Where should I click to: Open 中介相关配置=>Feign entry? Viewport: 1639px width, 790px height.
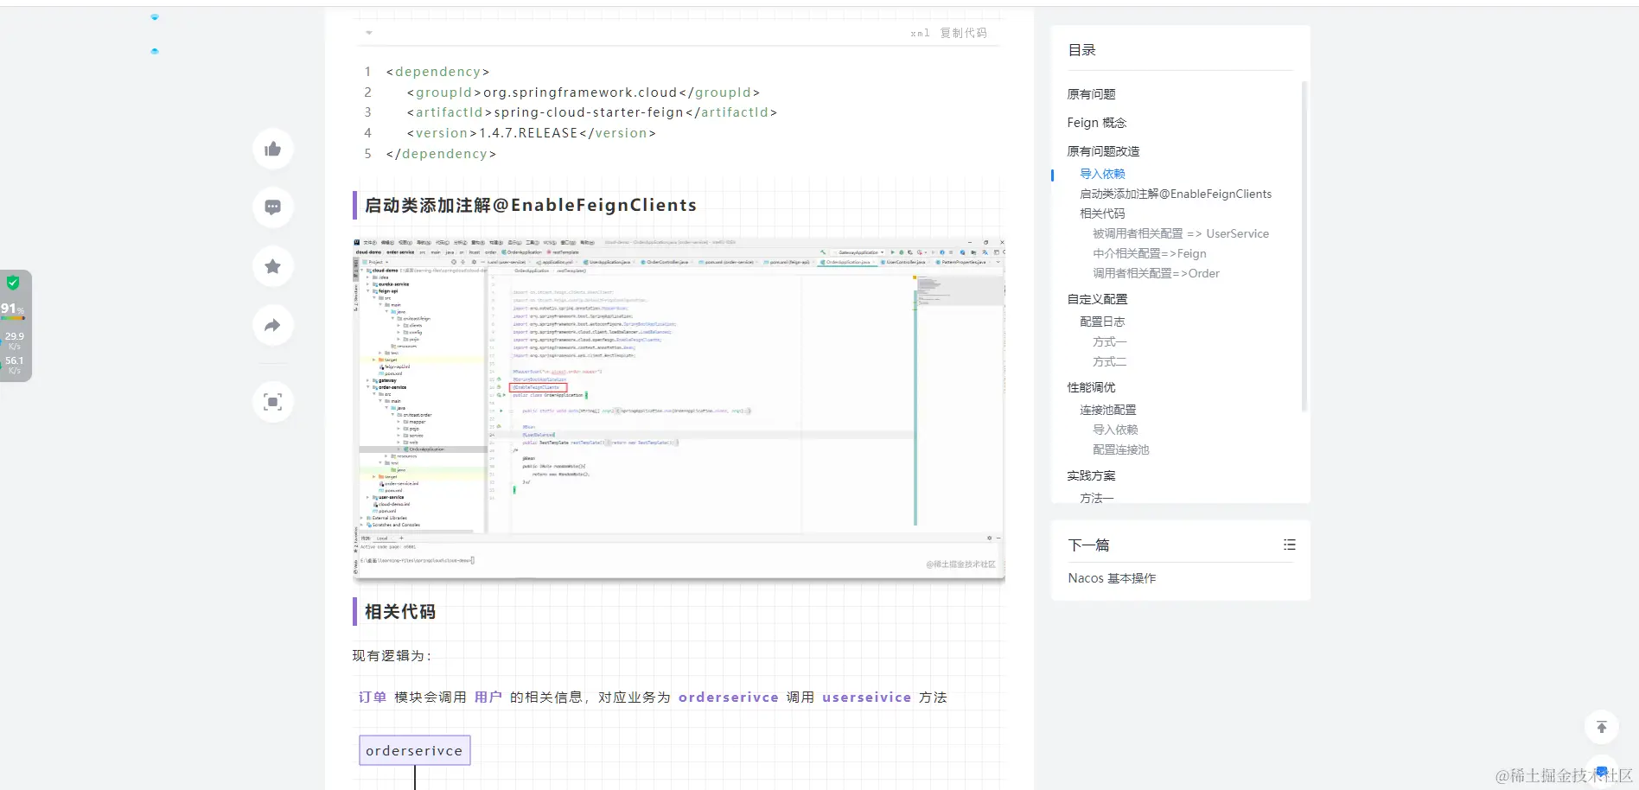[x=1150, y=253]
